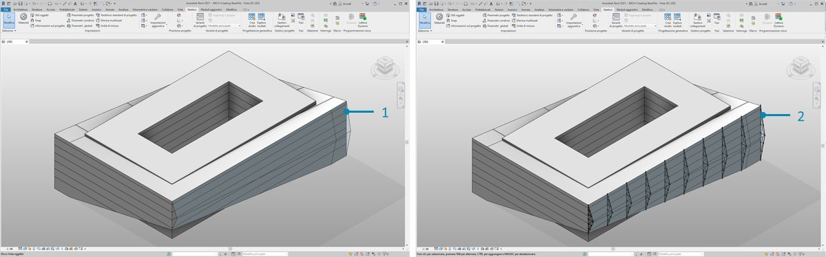The width and height of the screenshot is (826, 257).
Task: Toggle Select links in left status bar
Action: pos(350,254)
